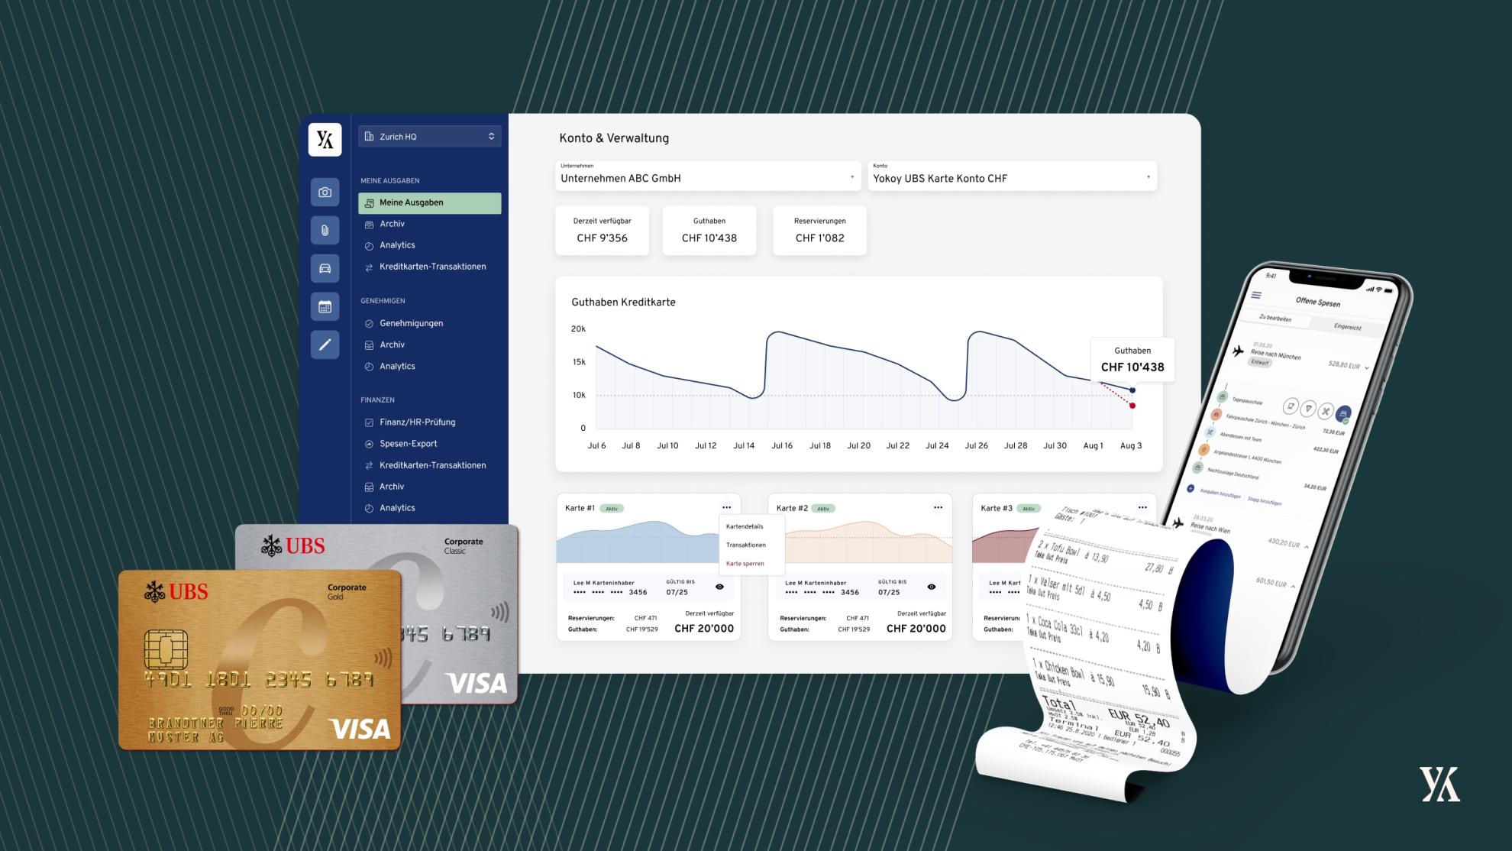Viewport: 1512px width, 851px height.
Task: Select Kreditkarten-Transaktionen under Finanzen
Action: (x=432, y=464)
